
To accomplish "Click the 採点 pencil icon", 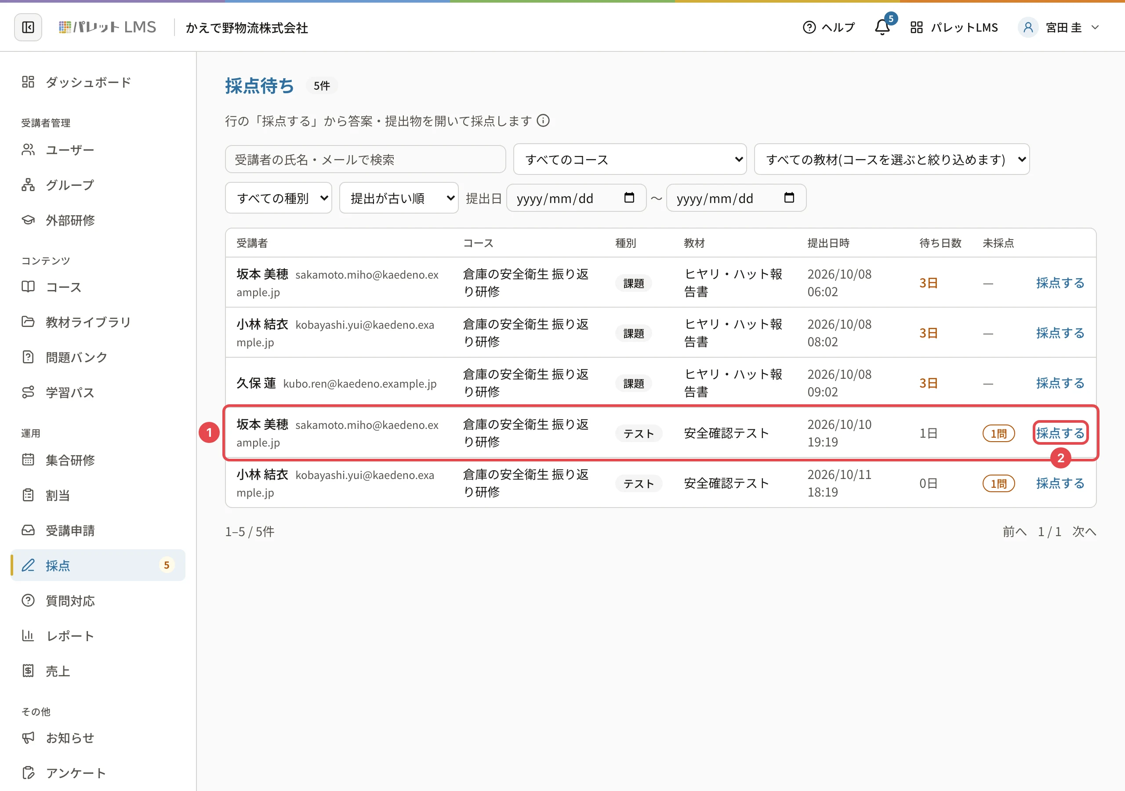I will click(x=28, y=565).
